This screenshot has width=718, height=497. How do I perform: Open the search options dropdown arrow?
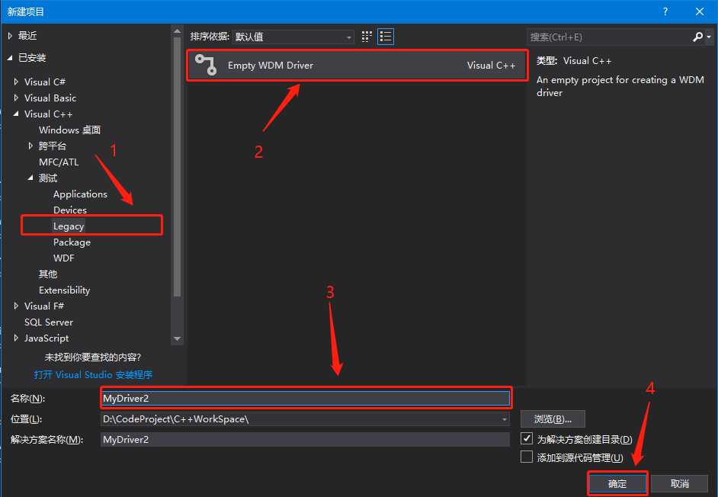pyautogui.click(x=709, y=37)
